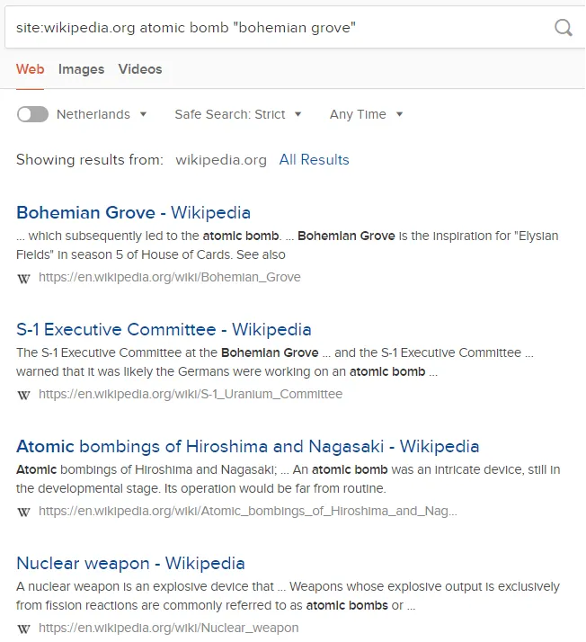This screenshot has height=642, width=586.
Task: Open the Netherlands region dropdown
Action: [102, 114]
